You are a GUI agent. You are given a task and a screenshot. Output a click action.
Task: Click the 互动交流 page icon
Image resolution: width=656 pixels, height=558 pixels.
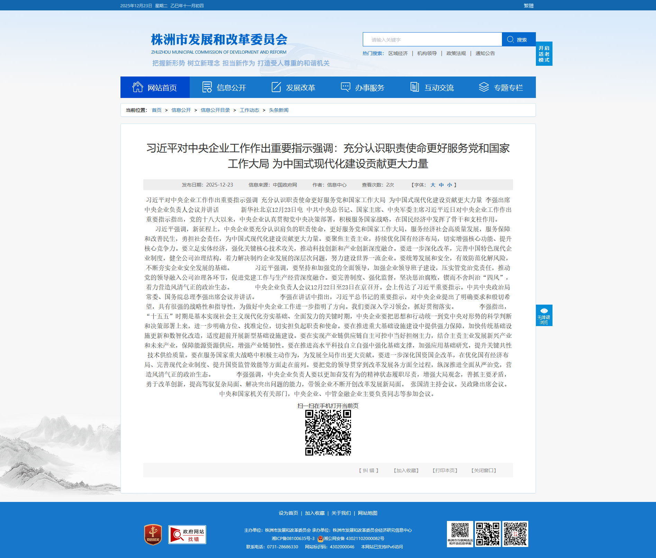(x=414, y=87)
